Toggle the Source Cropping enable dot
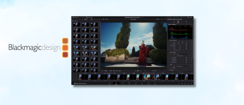This screenshot has height=105, width=244. 169,52
